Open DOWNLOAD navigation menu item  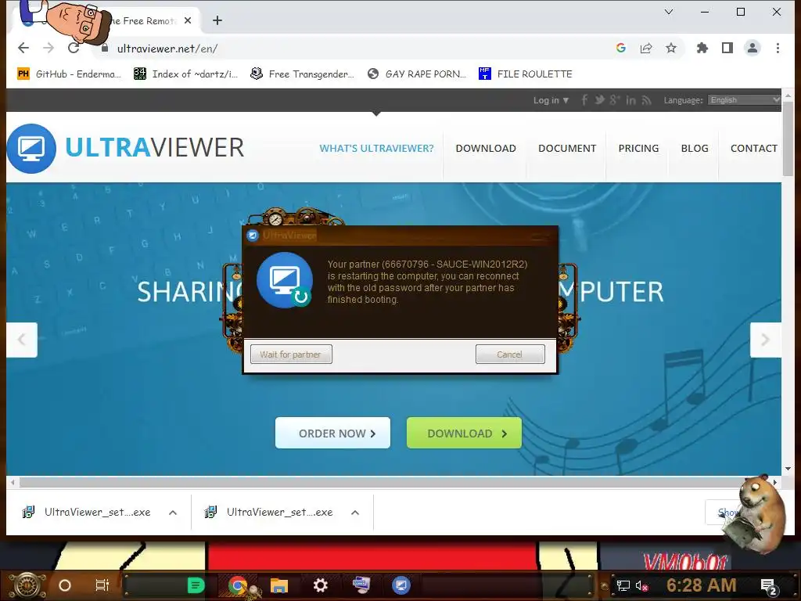(486, 148)
